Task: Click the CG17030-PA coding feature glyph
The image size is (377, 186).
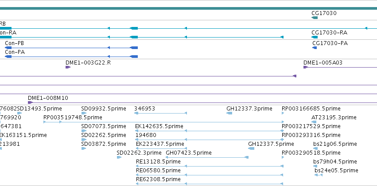Action: [x=315, y=48]
